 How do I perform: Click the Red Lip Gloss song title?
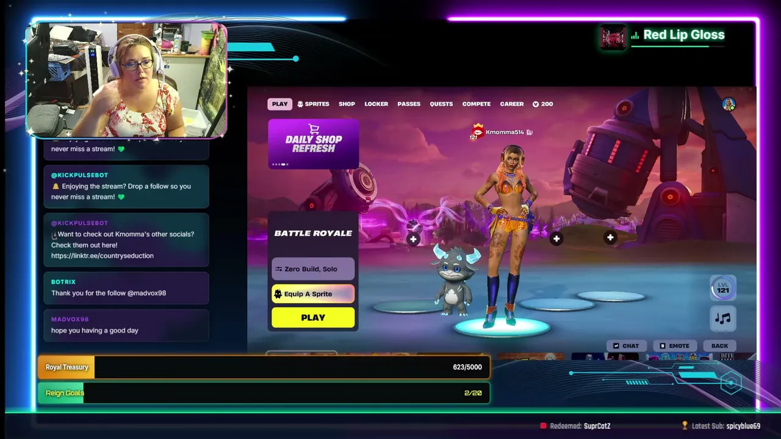click(x=684, y=35)
